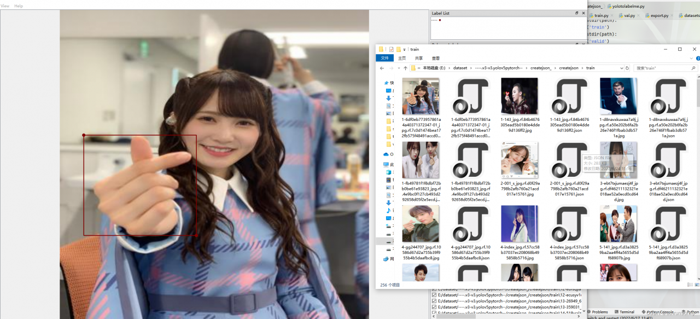Select the 4-index_jpg.rf.57cc58 json file icon

click(569, 224)
